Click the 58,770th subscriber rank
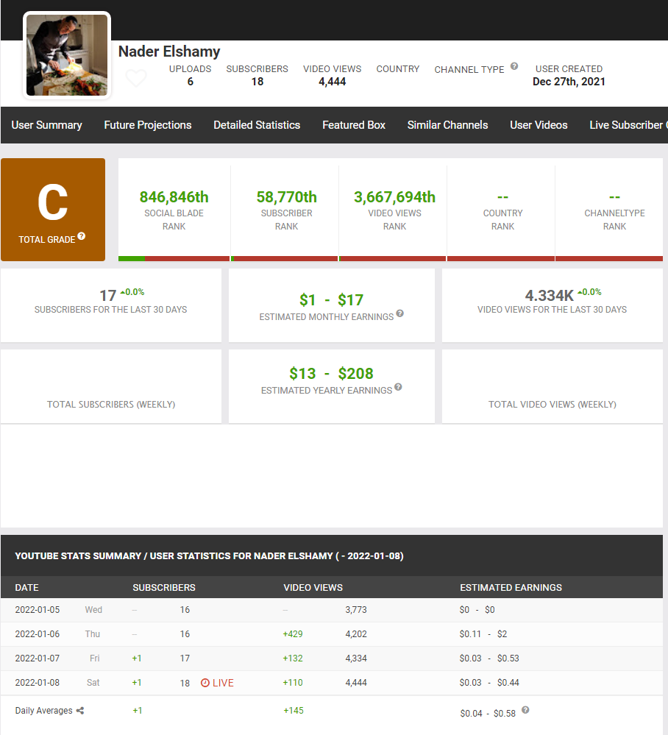 click(286, 197)
